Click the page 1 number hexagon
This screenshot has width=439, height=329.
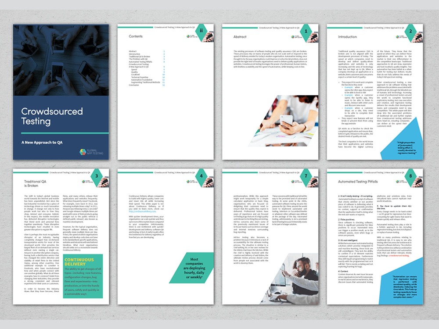tap(306, 31)
